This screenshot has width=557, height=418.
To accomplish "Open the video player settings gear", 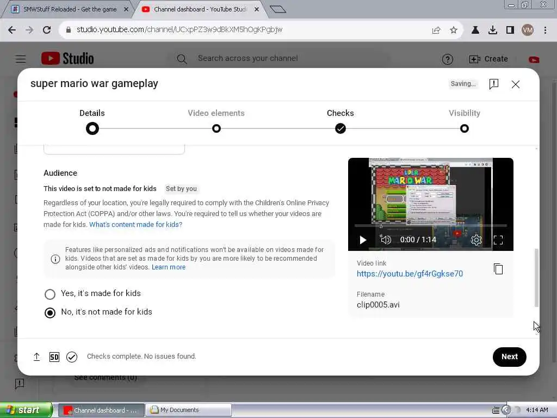I will tap(476, 240).
